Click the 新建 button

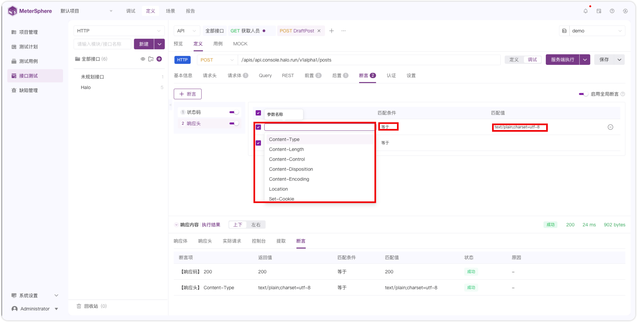tap(144, 44)
